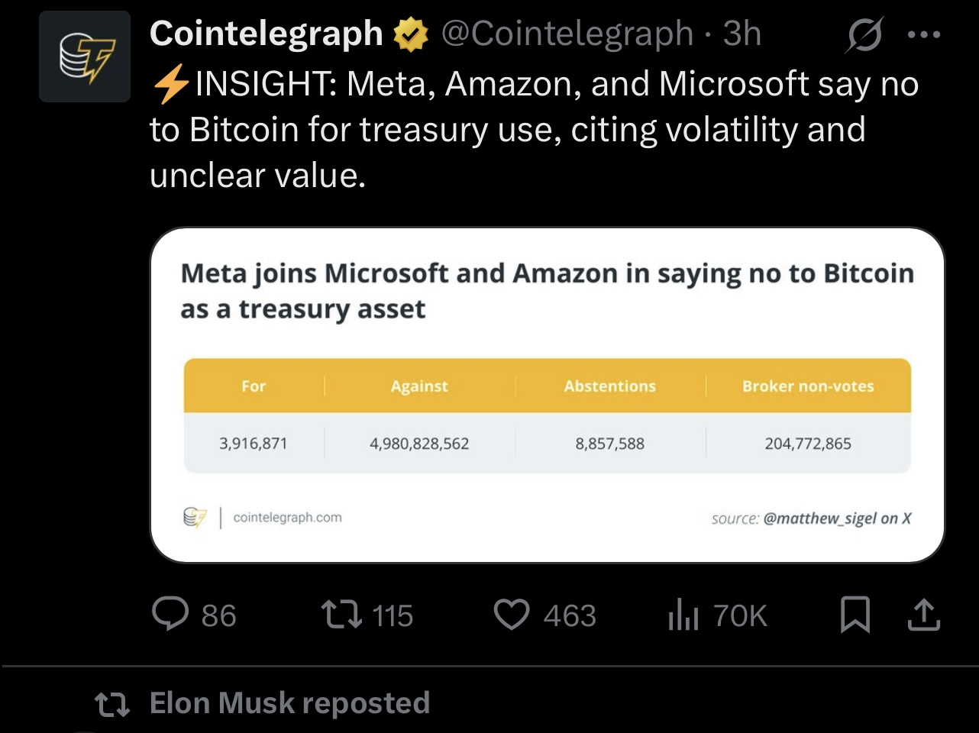Click the verified gold badge
The image size is (979, 733).
pos(411,34)
